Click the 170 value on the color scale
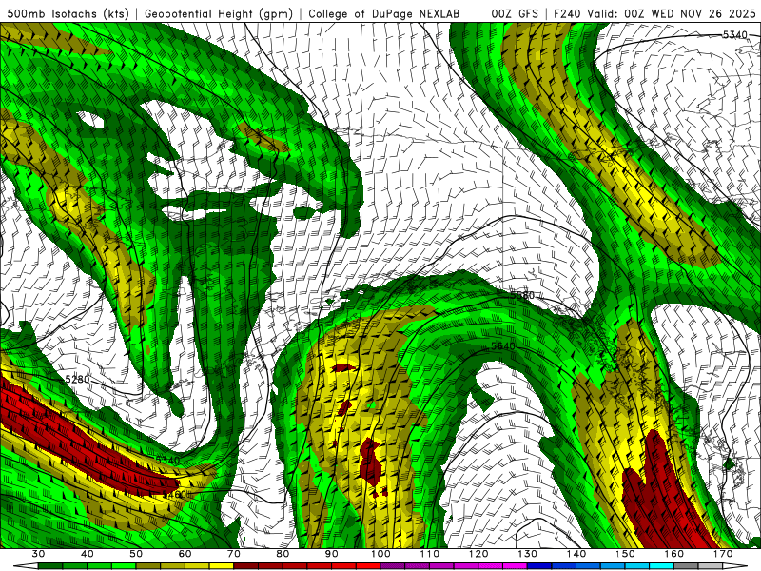This screenshot has width=761, height=571. [x=723, y=554]
